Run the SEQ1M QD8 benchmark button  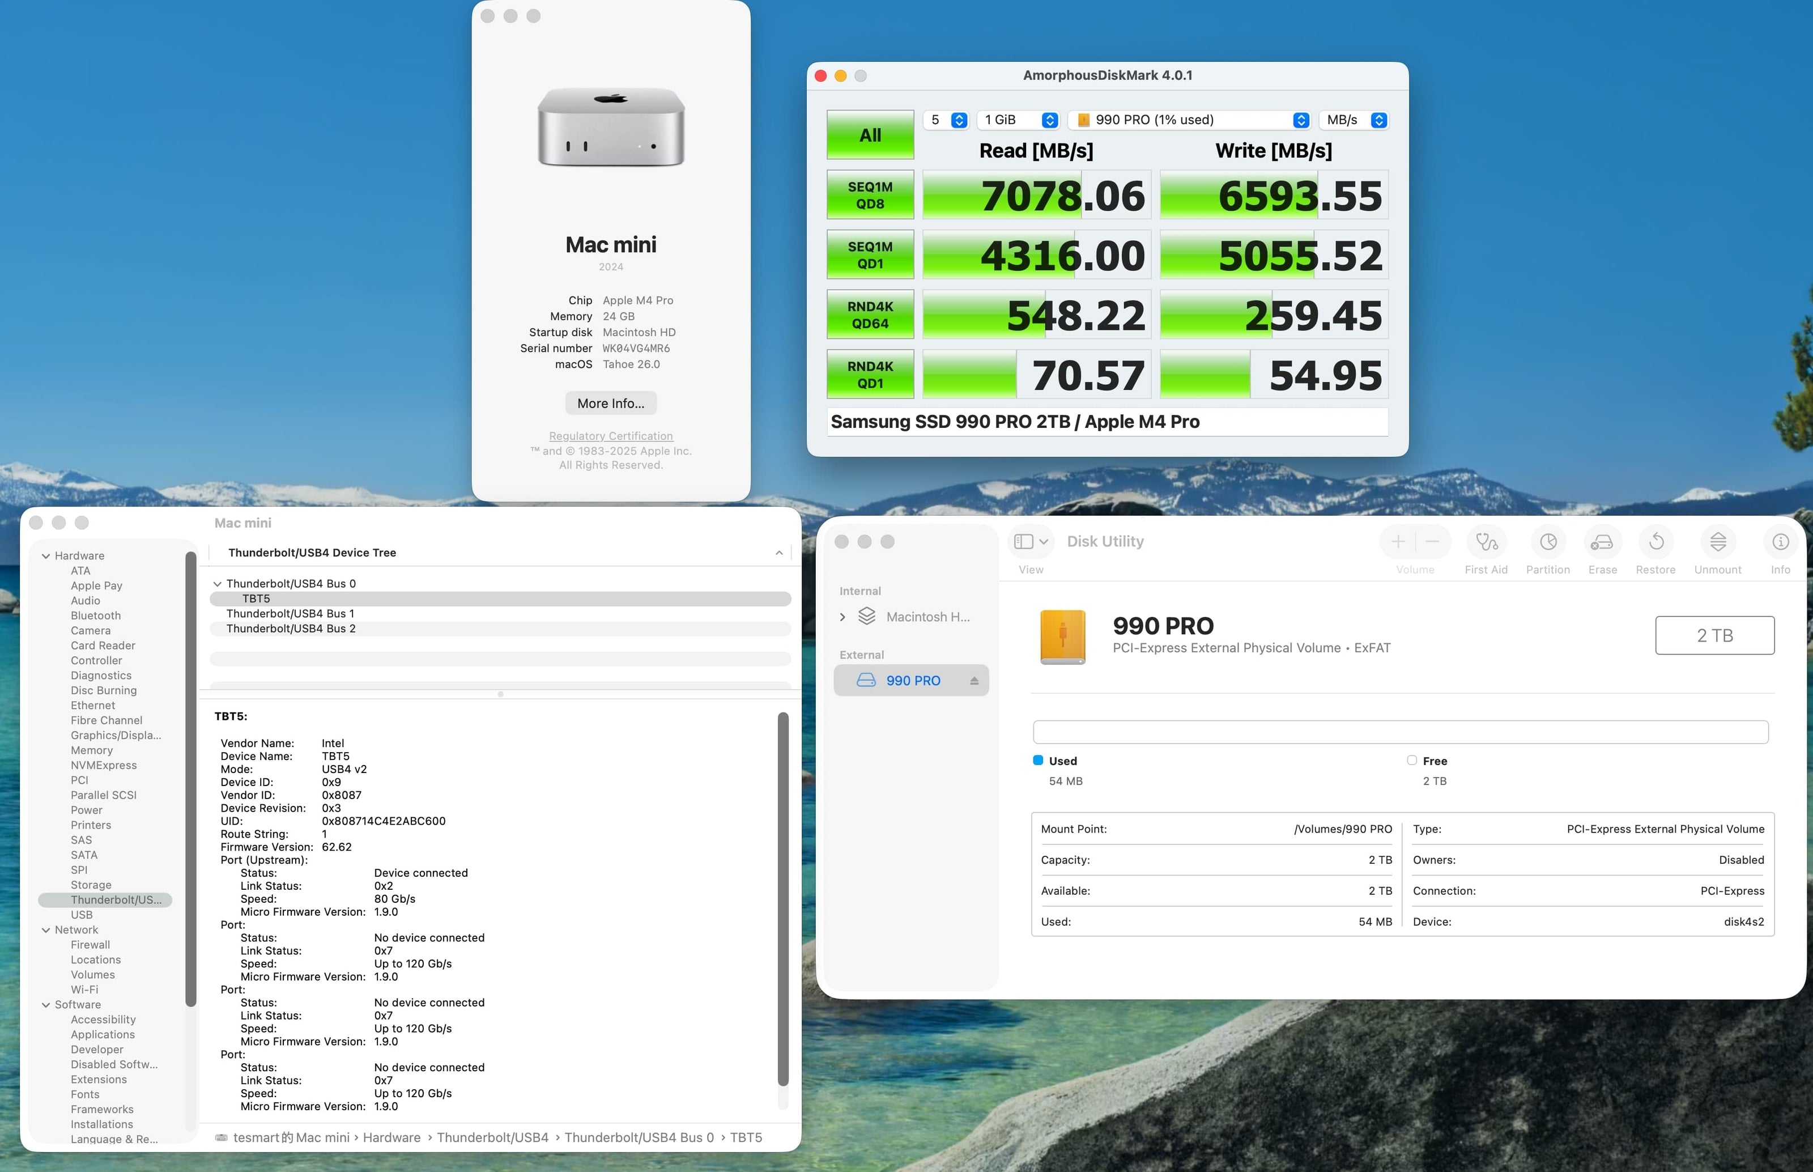tap(870, 196)
